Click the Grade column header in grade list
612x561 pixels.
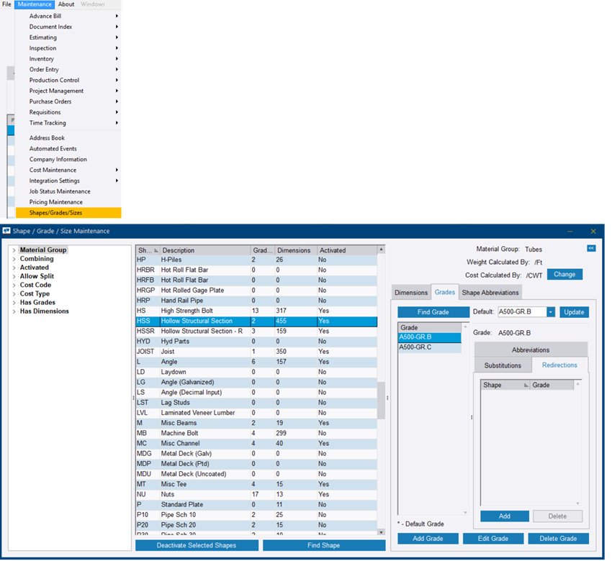coord(429,328)
